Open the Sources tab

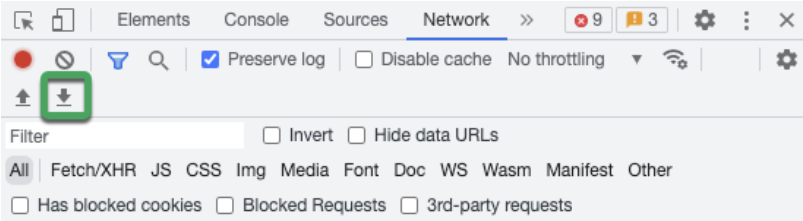355,20
